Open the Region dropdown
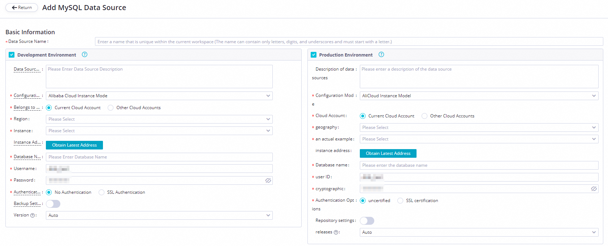 pos(159,119)
